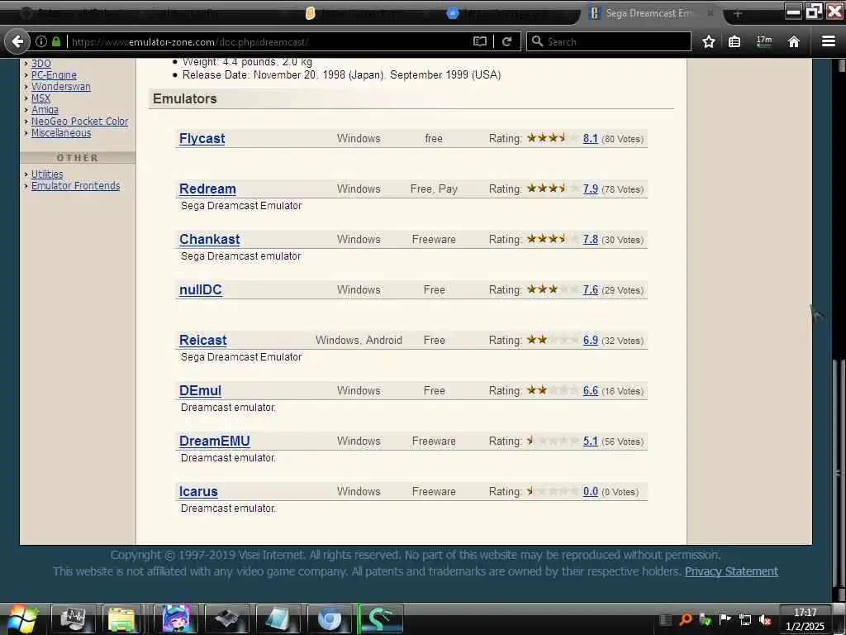Go back using the browser back arrow
This screenshot has width=846, height=635.
tap(17, 41)
